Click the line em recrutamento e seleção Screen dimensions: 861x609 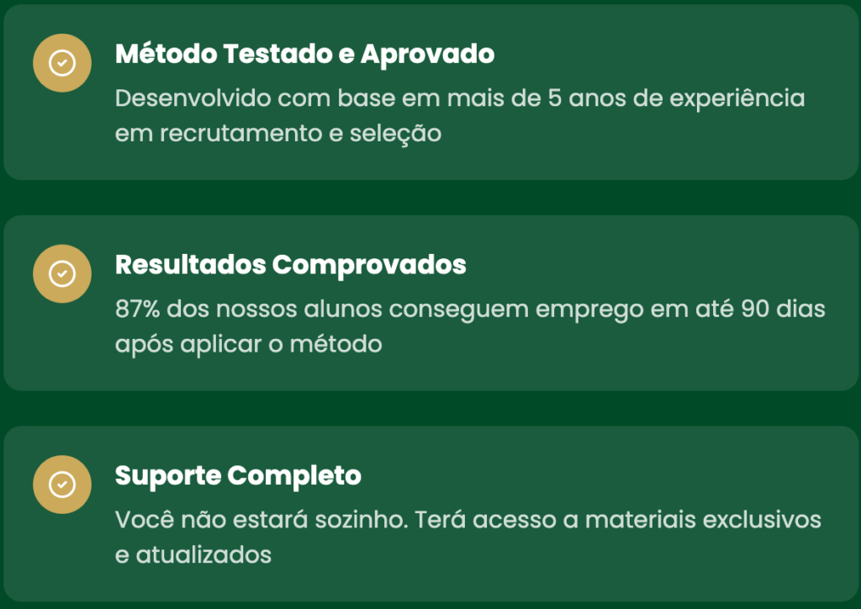pos(277,134)
